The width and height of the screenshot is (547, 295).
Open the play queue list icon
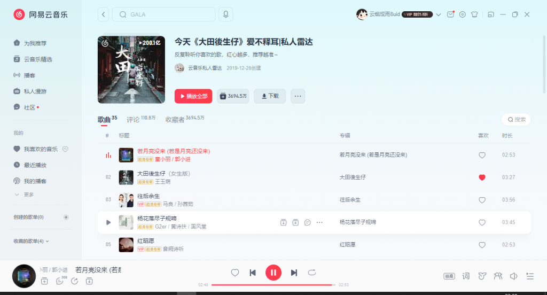pyautogui.click(x=530, y=276)
